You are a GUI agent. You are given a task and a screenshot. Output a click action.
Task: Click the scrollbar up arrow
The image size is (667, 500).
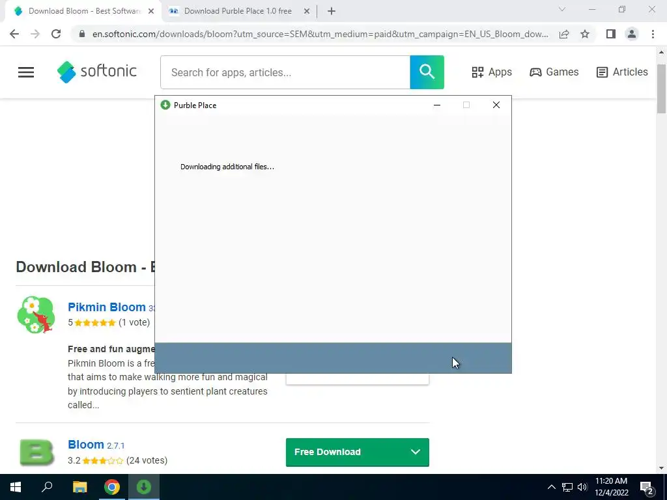click(661, 52)
